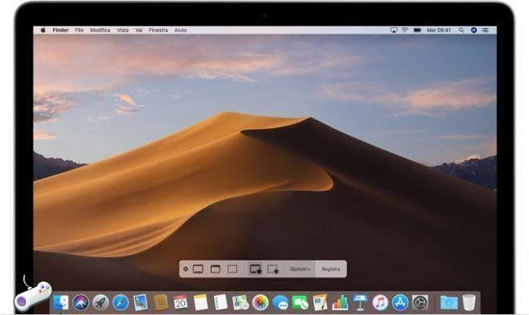The width and height of the screenshot is (529, 315).
Task: Open the Downloads folder stack in Dock
Action: 449,303
